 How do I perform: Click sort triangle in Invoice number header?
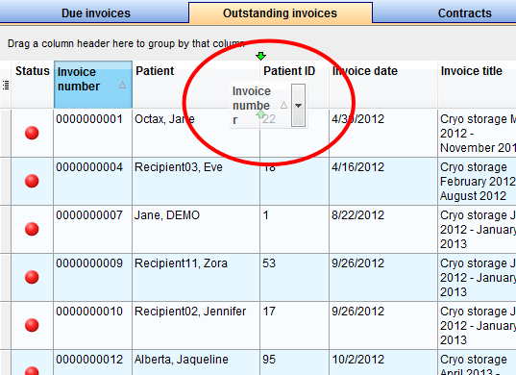[x=122, y=85]
